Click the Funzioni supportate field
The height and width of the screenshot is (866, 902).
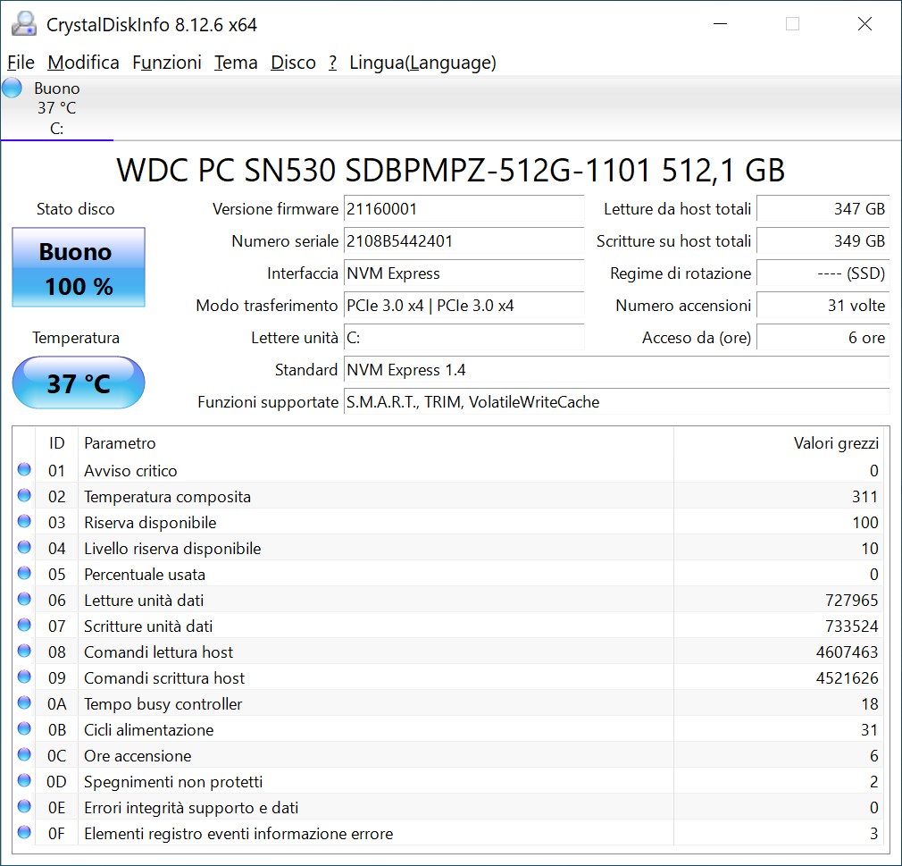click(617, 402)
